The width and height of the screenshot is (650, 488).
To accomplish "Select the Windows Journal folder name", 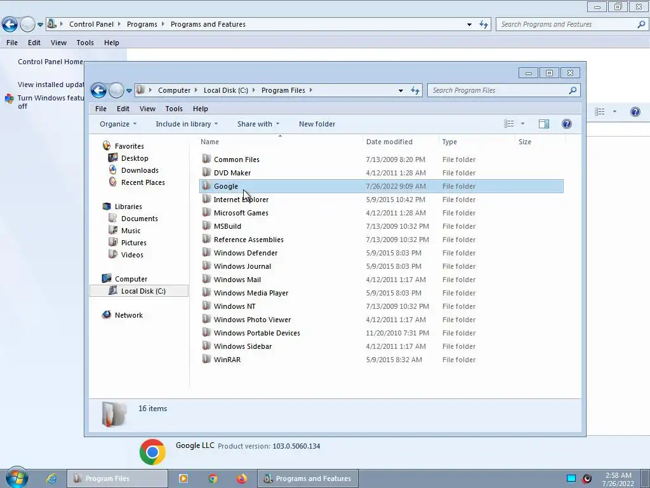I will pos(242,266).
